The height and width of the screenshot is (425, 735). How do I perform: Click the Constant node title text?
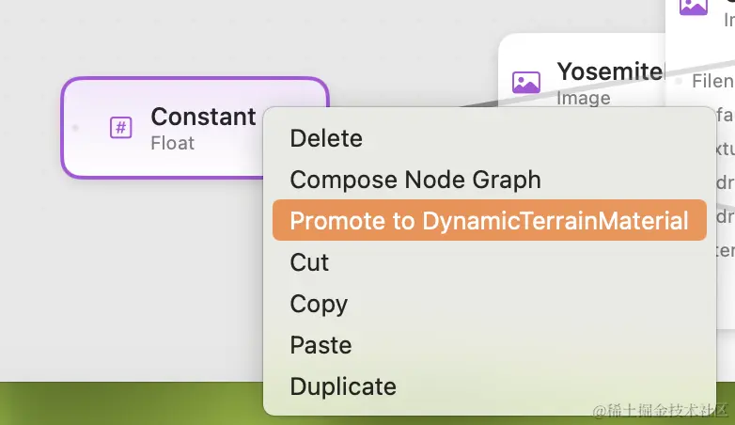203,117
